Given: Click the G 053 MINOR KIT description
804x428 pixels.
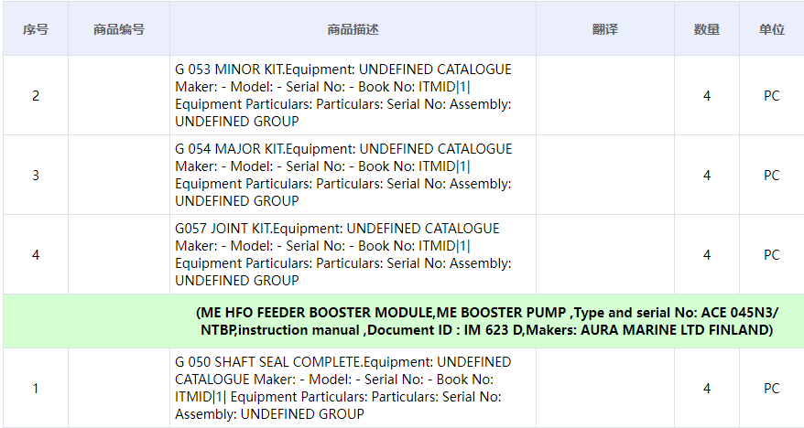Looking at the screenshot, I should click(343, 95).
